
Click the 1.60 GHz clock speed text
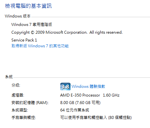[x=111, y=95]
